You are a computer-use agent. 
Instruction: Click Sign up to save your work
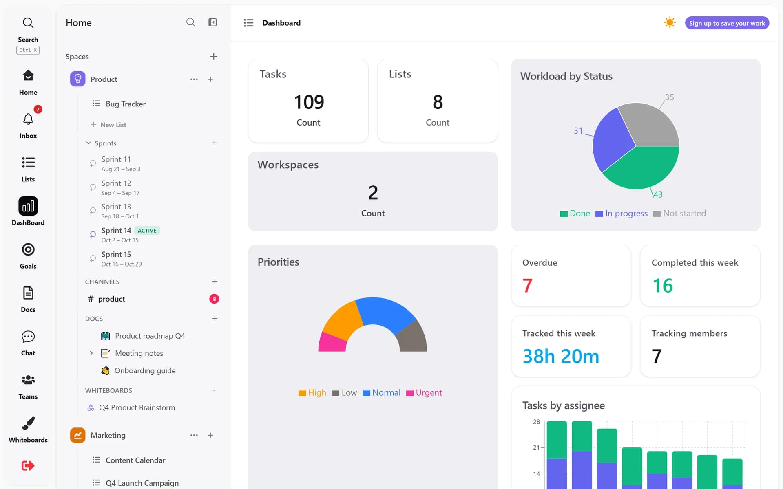(x=727, y=23)
